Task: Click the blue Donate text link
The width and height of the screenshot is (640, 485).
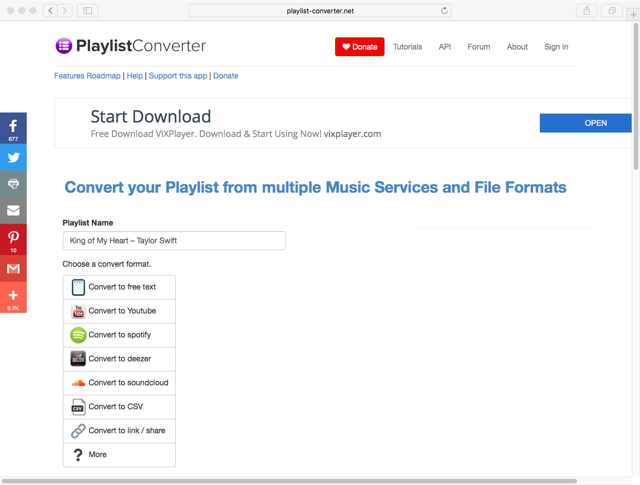Action: [x=226, y=76]
